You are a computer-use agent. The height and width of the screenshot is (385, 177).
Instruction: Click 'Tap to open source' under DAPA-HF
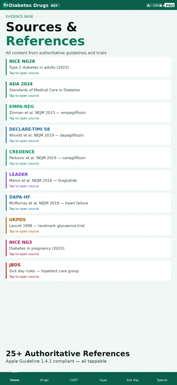pyautogui.click(x=24, y=209)
